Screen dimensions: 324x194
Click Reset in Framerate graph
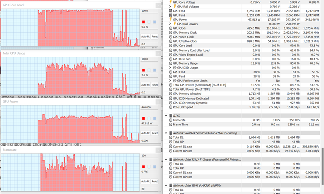pyautogui.click(x=155, y=181)
